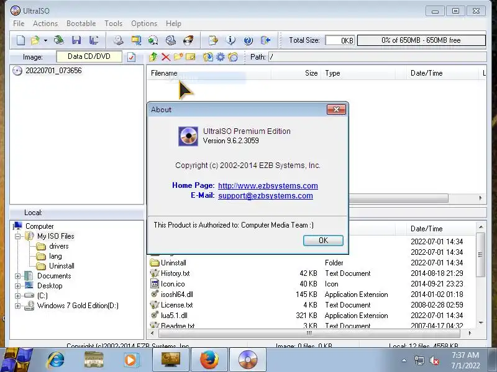This screenshot has height=372, width=497.
Task: Select the isoshl64.dll file row
Action: (x=312, y=294)
